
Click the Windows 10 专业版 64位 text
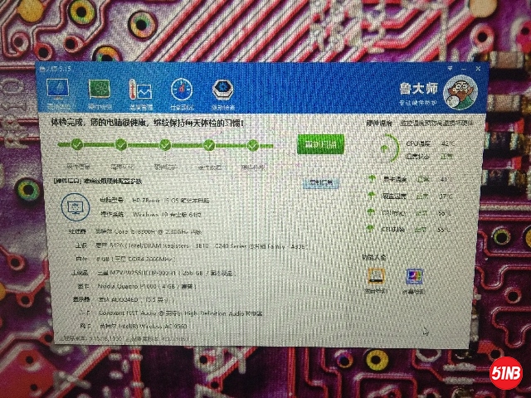(167, 215)
